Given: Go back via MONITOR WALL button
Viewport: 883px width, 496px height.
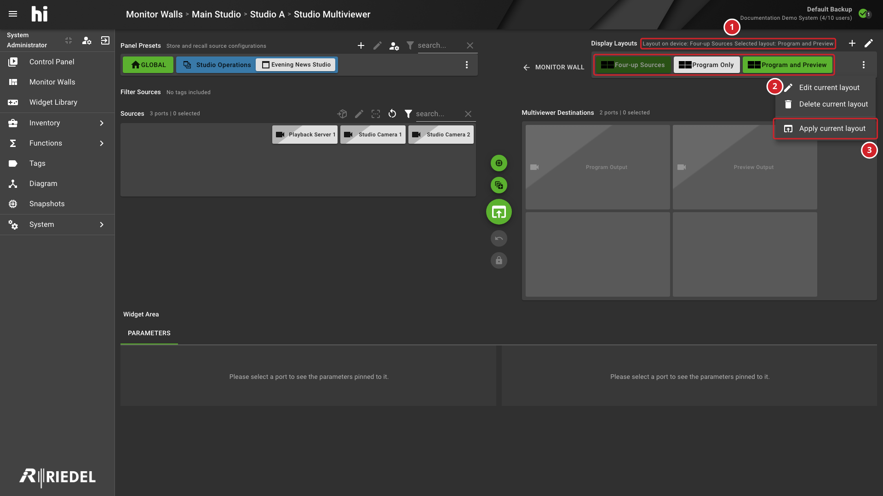Looking at the screenshot, I should [553, 67].
